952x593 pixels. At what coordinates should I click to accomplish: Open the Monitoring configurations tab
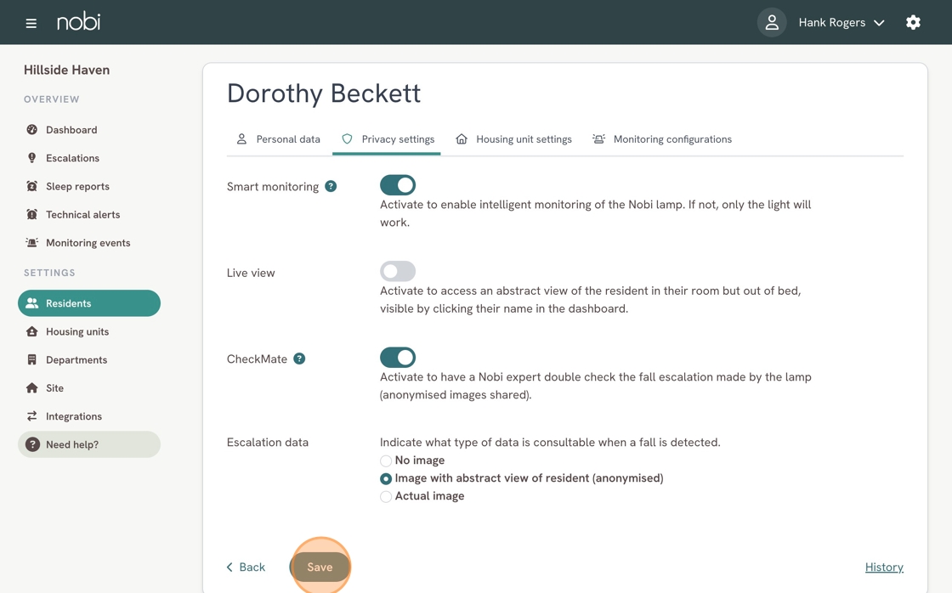tap(662, 139)
